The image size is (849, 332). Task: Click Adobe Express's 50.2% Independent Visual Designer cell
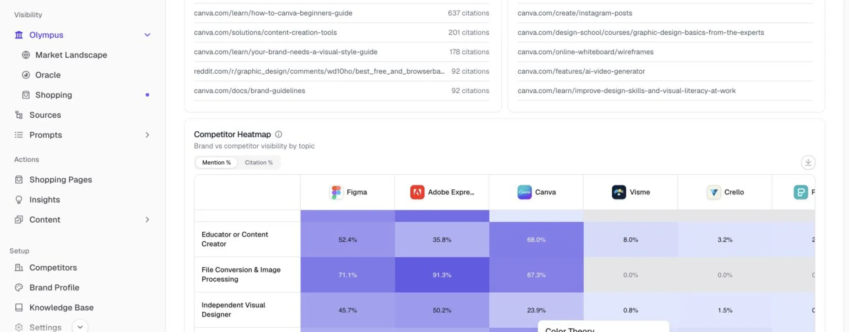pyautogui.click(x=442, y=310)
